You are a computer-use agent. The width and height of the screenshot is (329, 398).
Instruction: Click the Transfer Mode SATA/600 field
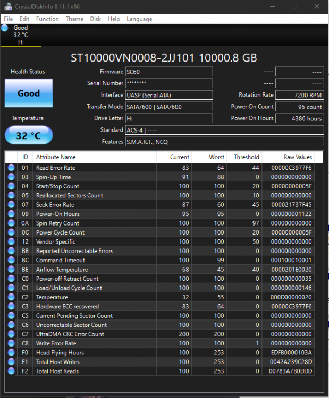(169, 107)
